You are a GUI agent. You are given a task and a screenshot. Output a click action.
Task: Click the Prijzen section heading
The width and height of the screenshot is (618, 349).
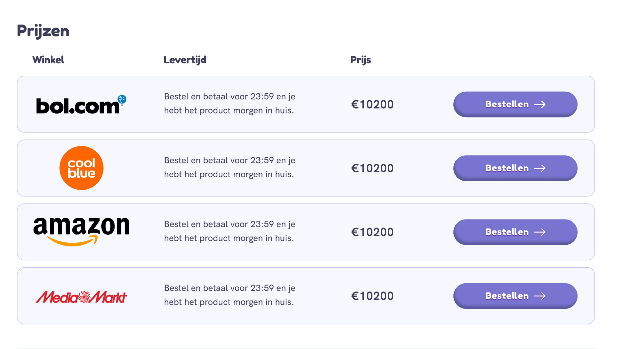click(43, 31)
